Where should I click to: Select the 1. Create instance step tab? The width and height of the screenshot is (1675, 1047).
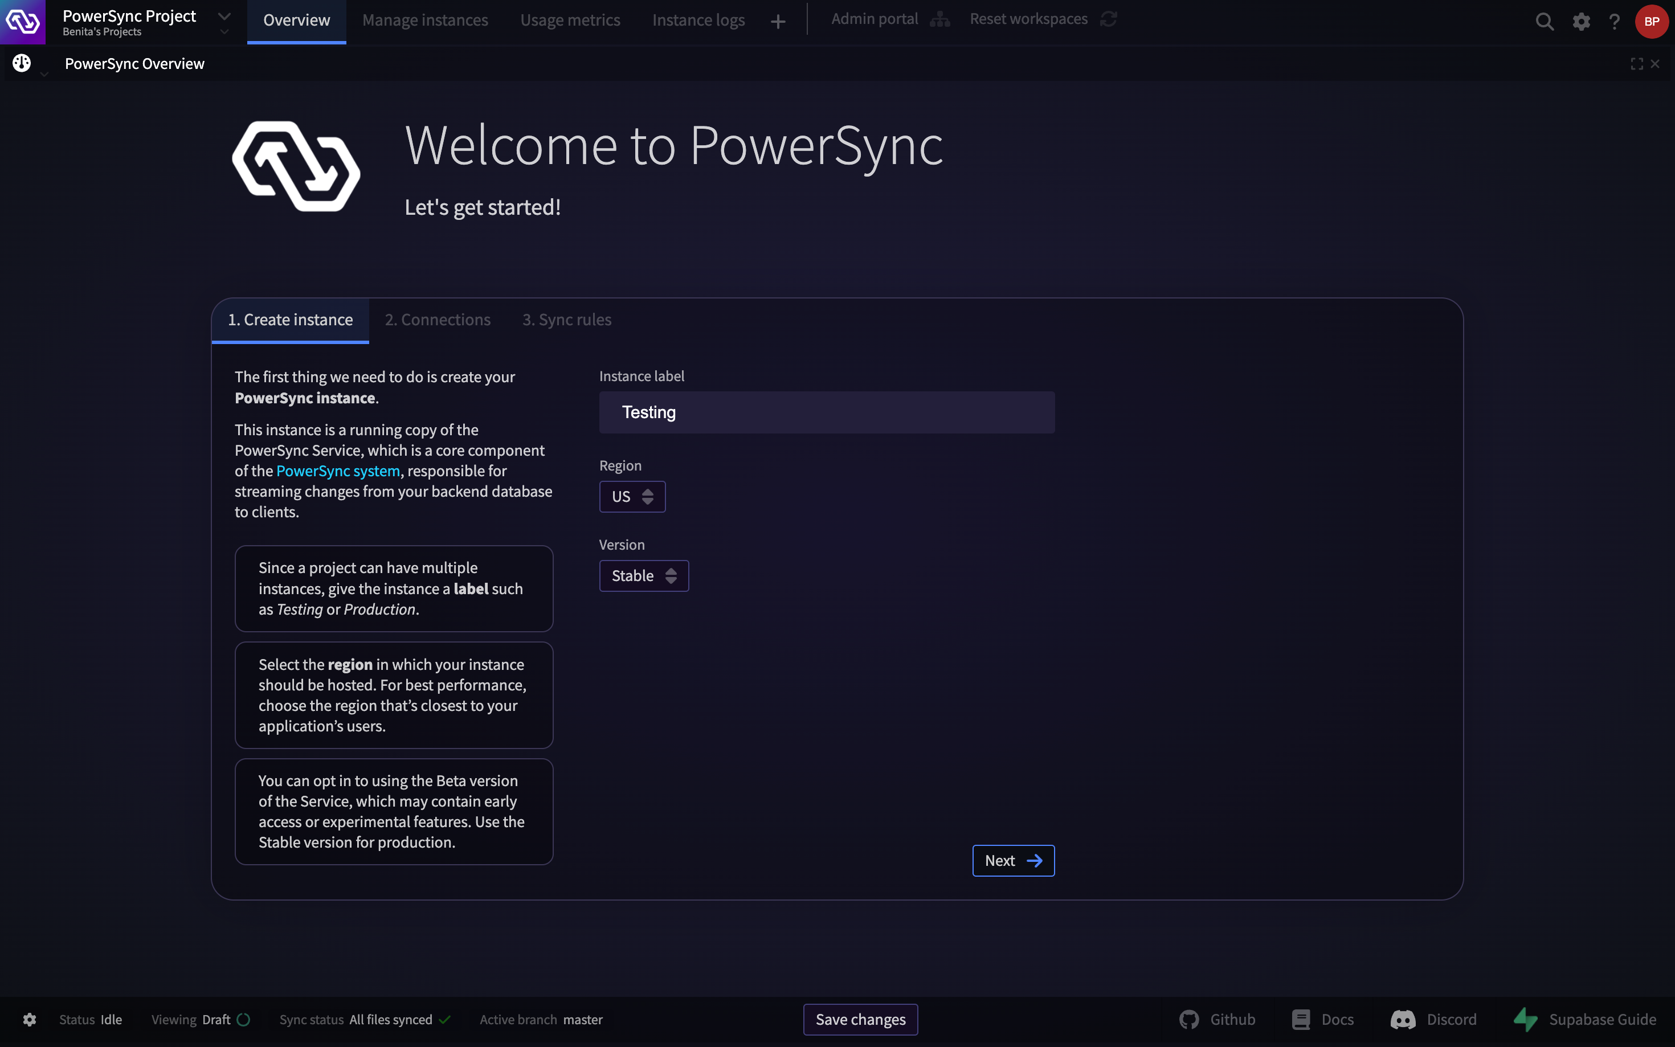[290, 320]
